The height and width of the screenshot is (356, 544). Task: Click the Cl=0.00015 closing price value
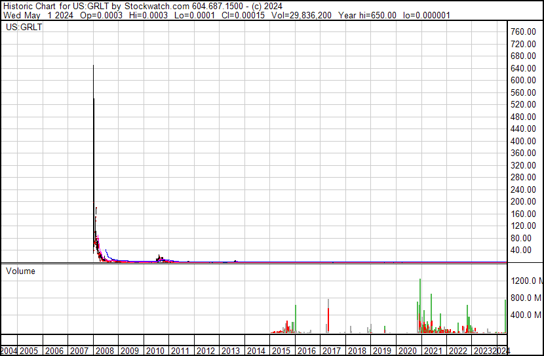[x=243, y=15]
